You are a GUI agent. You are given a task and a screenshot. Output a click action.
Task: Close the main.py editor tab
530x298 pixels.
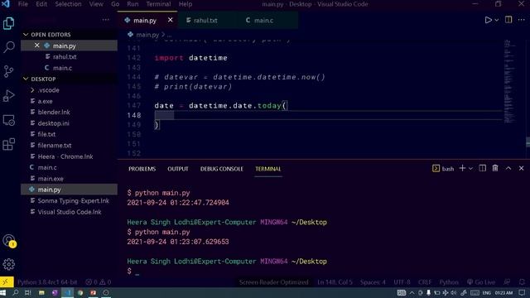(x=170, y=20)
